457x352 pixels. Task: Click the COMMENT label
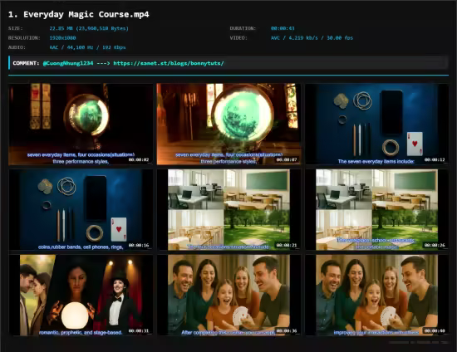[26, 63]
